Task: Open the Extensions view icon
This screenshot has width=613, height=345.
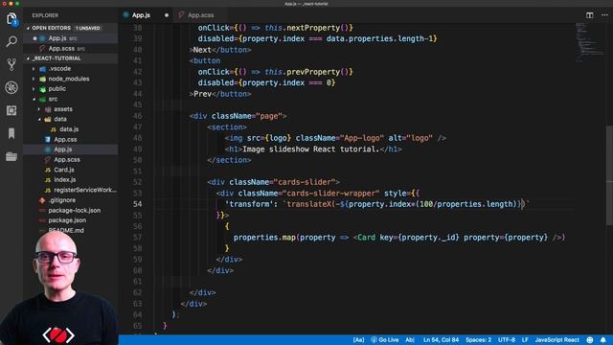Action: (11, 110)
